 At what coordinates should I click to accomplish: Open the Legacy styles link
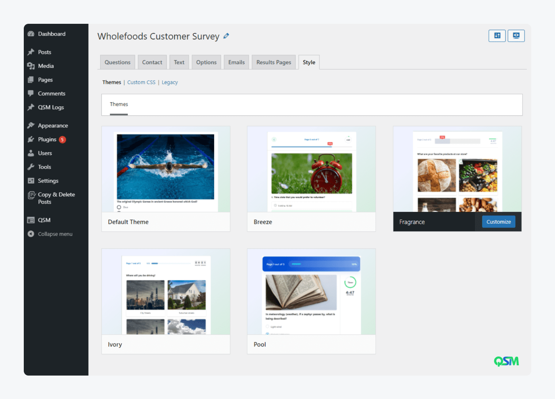(170, 82)
